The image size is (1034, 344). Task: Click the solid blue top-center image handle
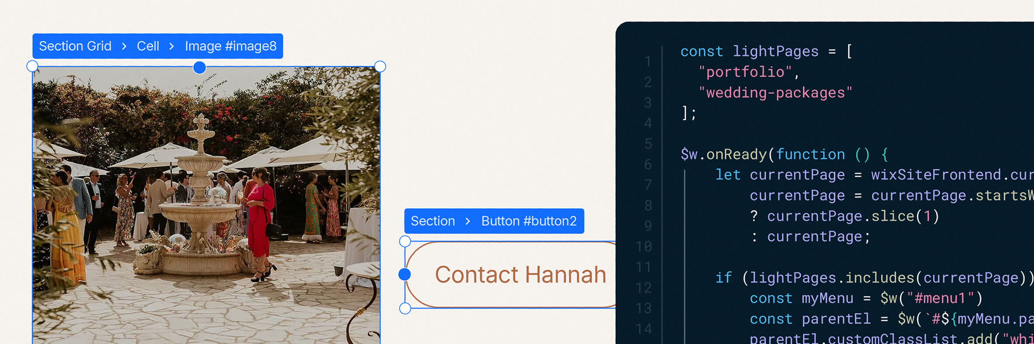pos(200,68)
